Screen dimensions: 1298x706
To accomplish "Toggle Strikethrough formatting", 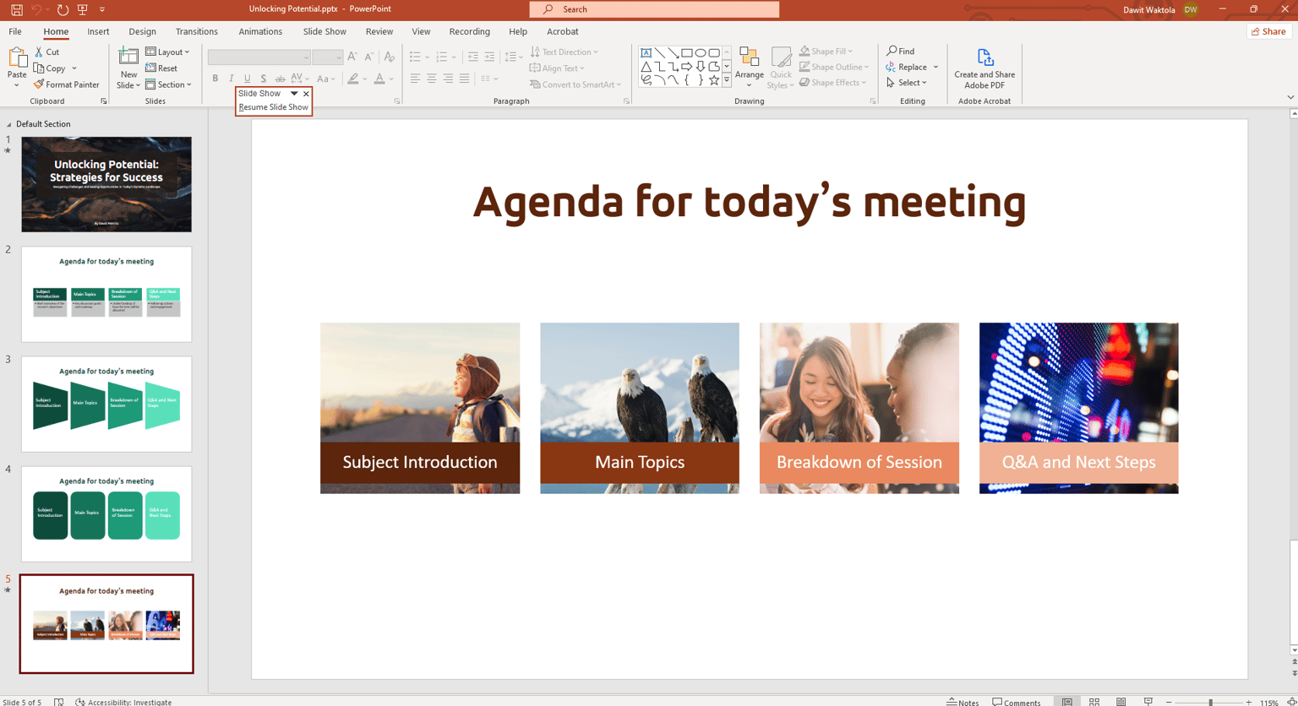I will (280, 79).
